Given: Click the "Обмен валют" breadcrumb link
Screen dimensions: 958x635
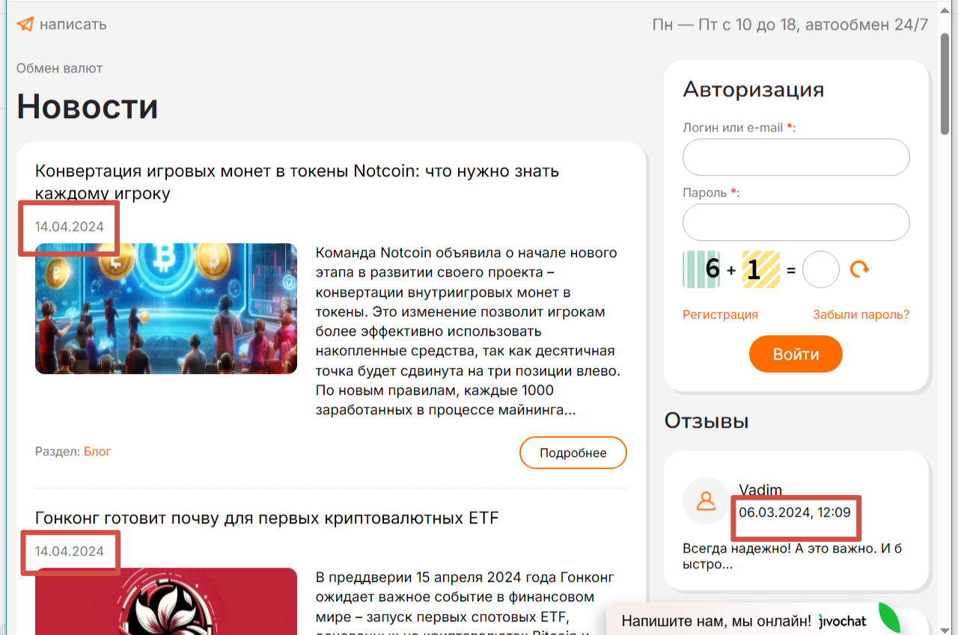Looking at the screenshot, I should [59, 68].
